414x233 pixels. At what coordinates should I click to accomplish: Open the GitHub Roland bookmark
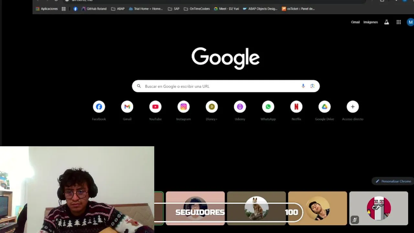click(x=94, y=9)
